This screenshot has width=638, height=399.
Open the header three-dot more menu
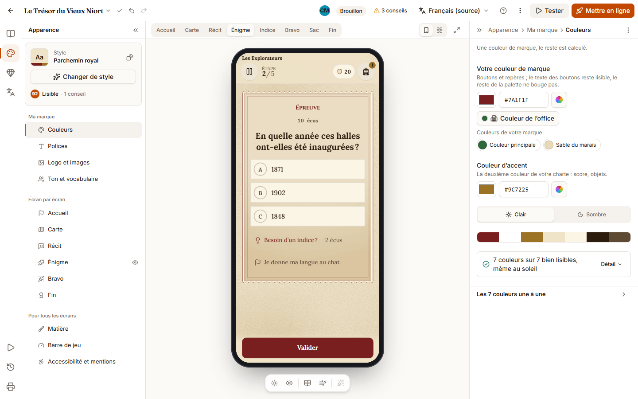520,11
